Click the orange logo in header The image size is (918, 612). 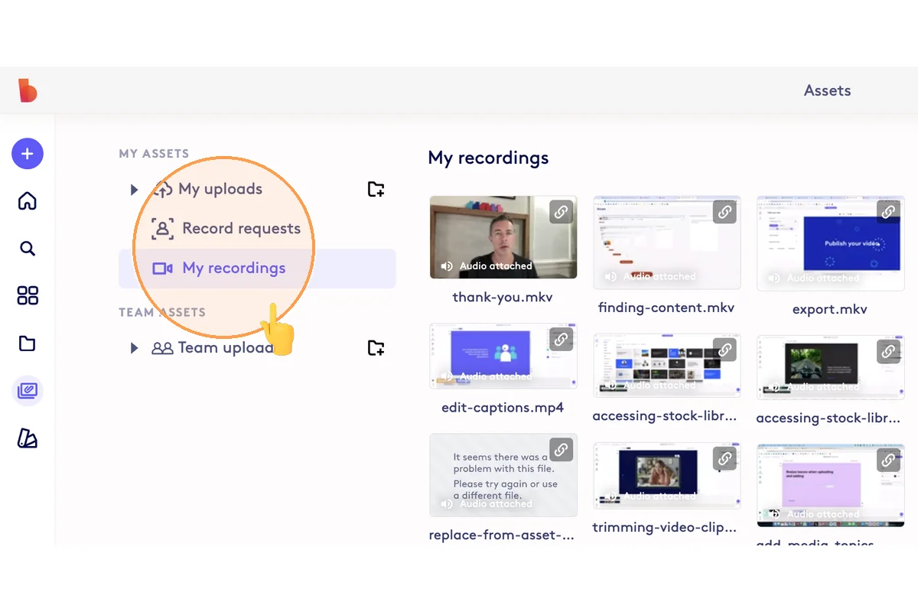[x=28, y=90]
